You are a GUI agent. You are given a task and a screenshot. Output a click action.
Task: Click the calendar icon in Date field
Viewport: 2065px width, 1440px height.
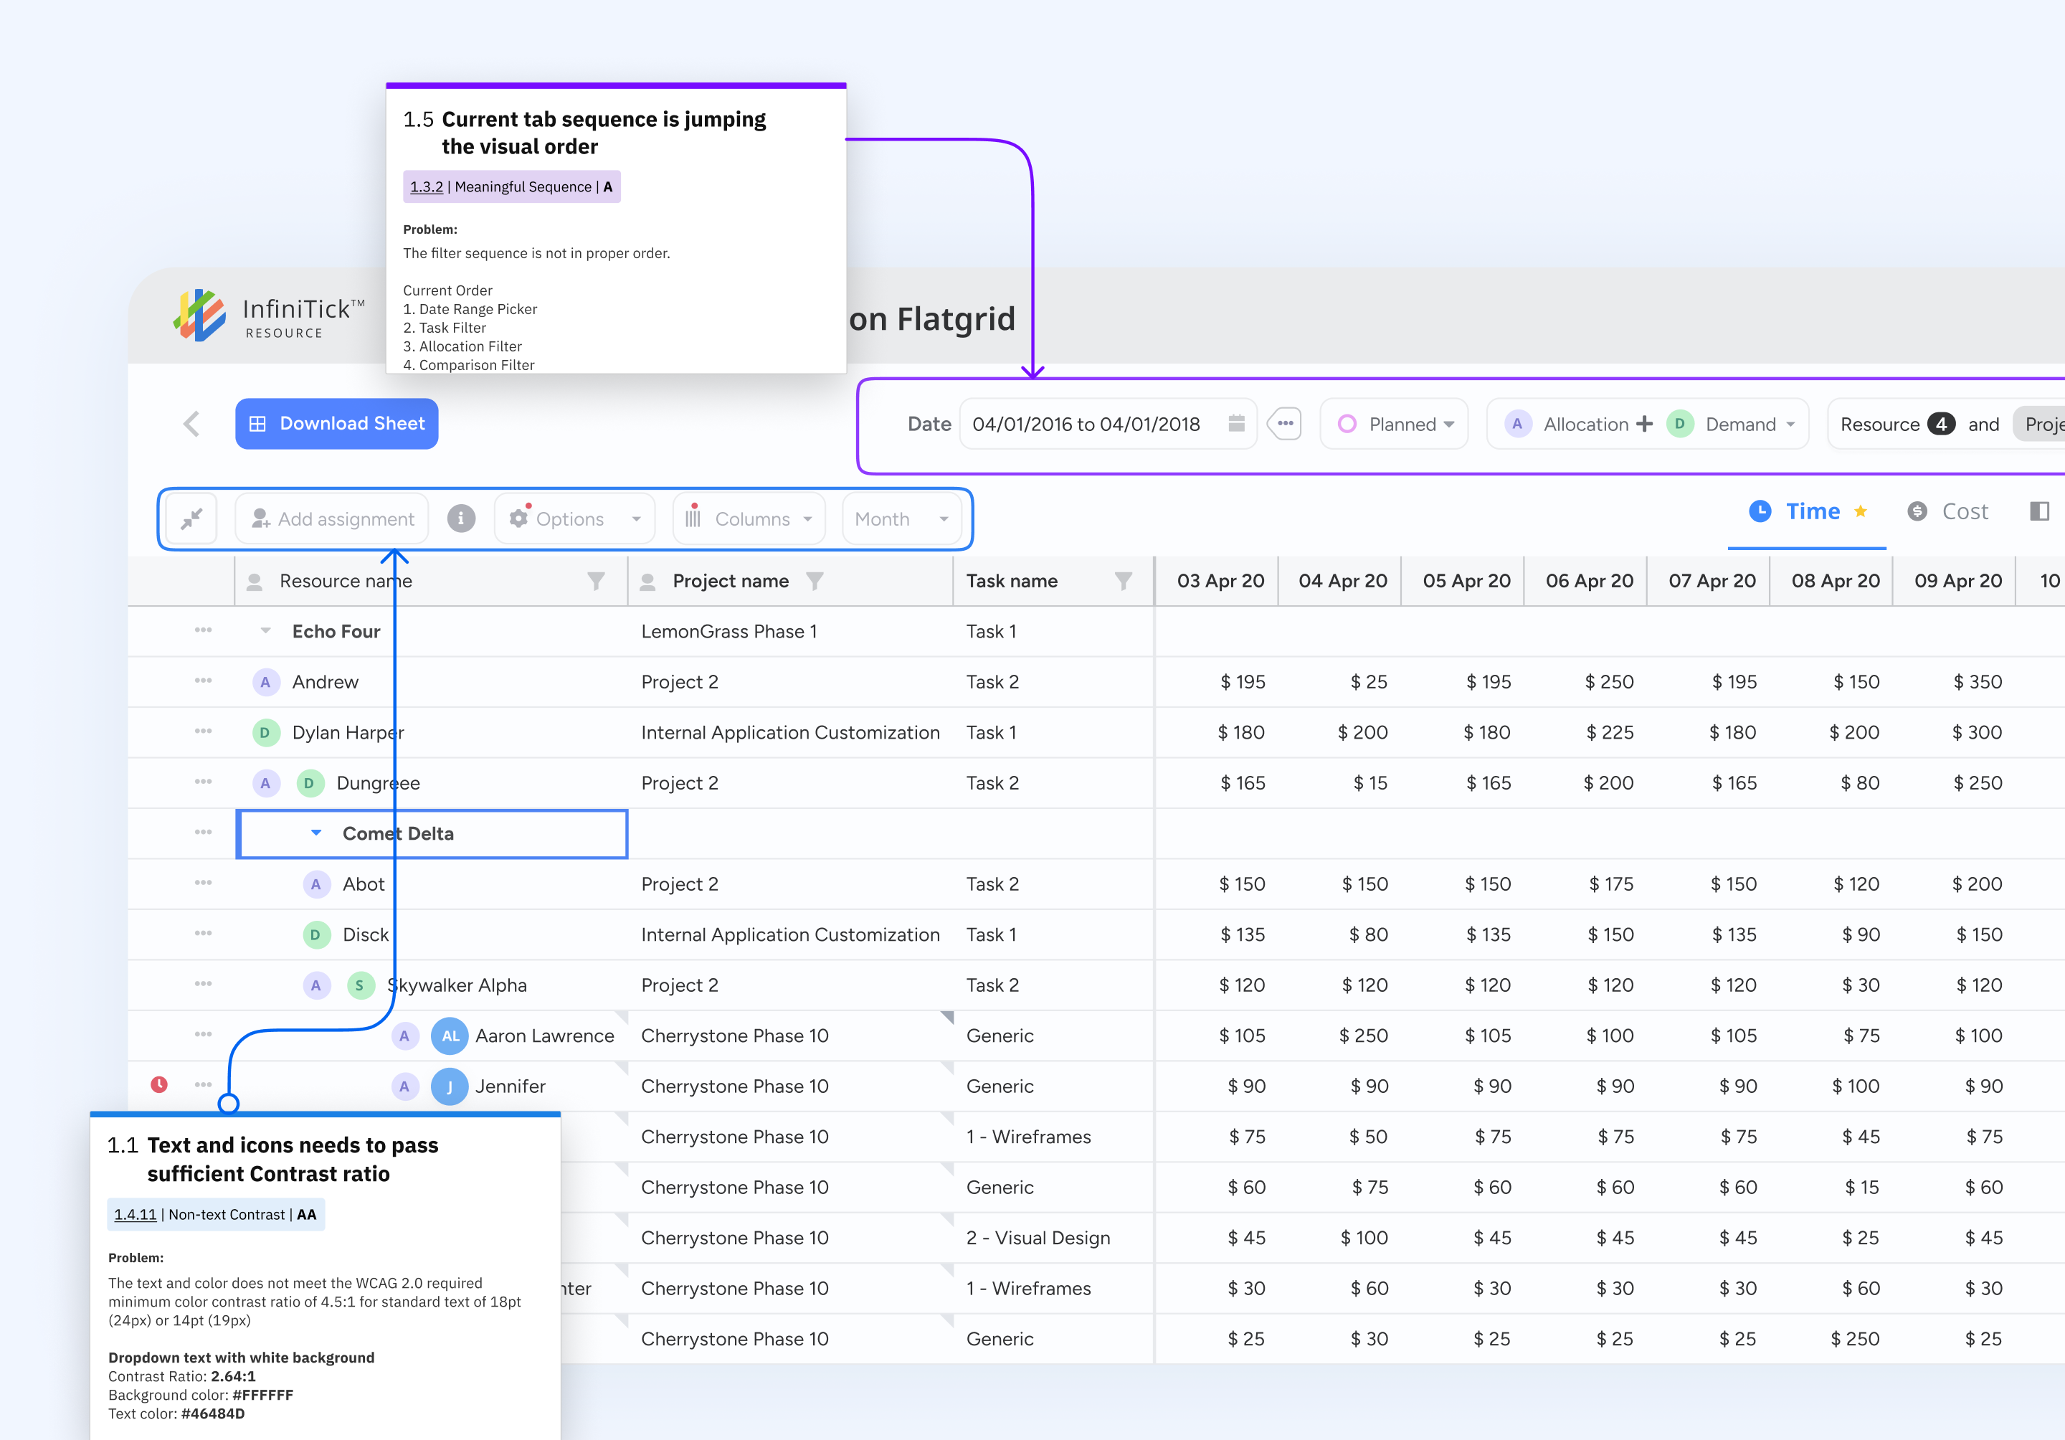click(1235, 424)
